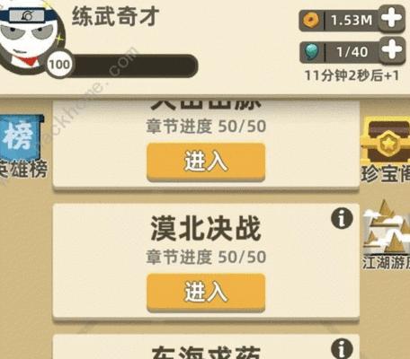Tap the 1.53M gold amount
The image size is (410, 359).
point(352,21)
